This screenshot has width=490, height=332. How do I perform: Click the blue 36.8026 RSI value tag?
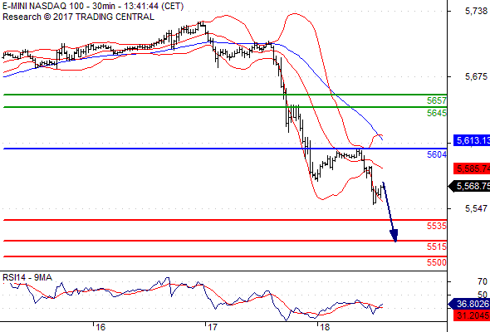(469, 304)
